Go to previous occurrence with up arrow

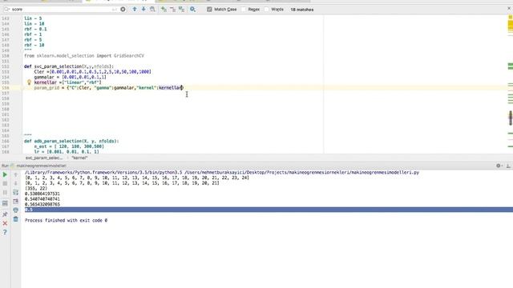[135, 10]
